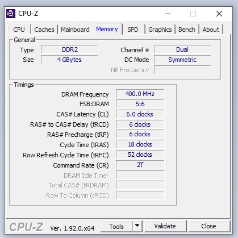This screenshot has height=238, width=238.
Task: Click the Dual channel value field
Action: point(182,49)
